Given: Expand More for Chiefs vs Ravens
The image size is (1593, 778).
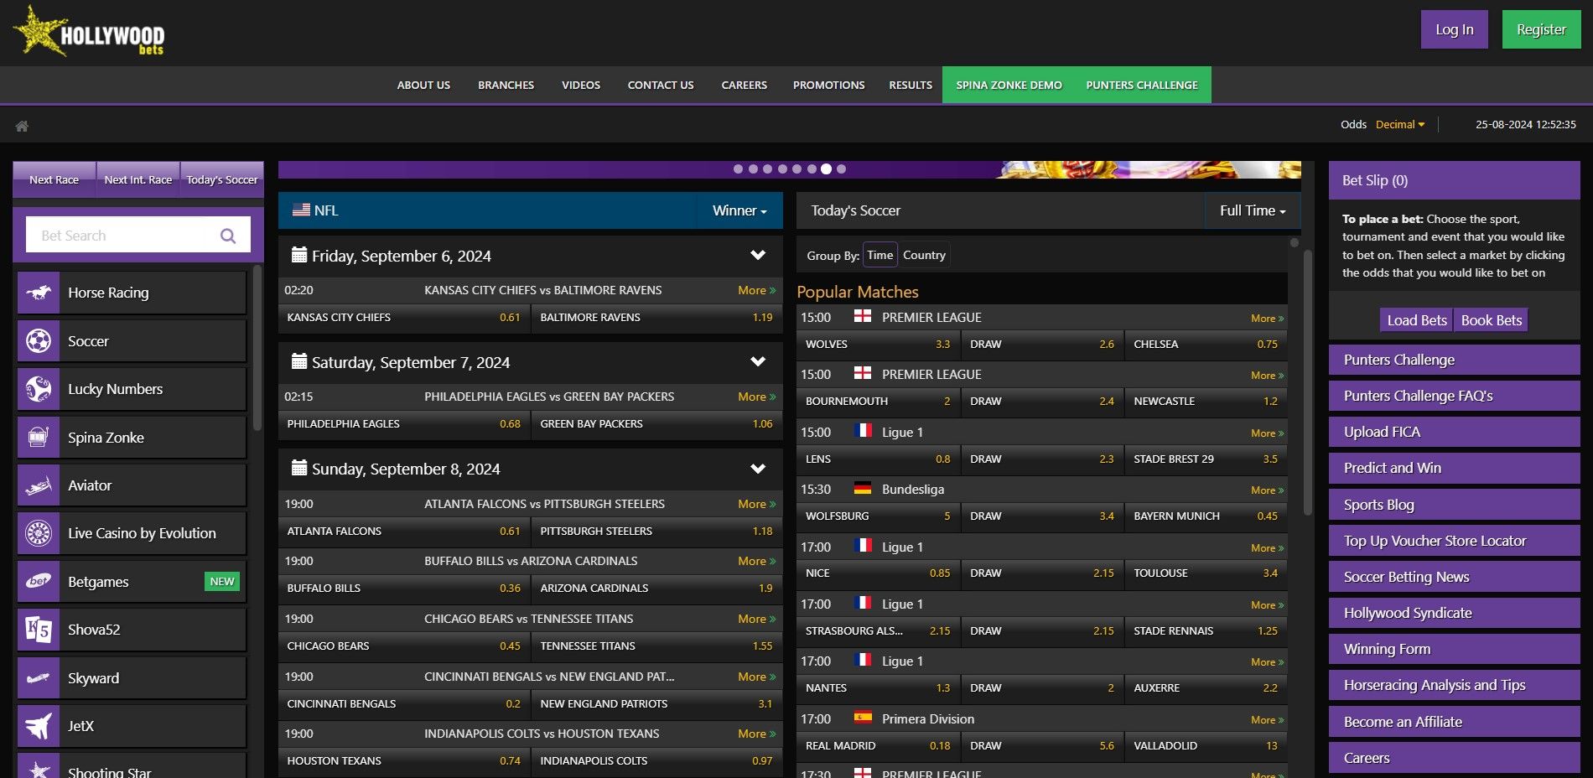Looking at the screenshot, I should point(756,290).
